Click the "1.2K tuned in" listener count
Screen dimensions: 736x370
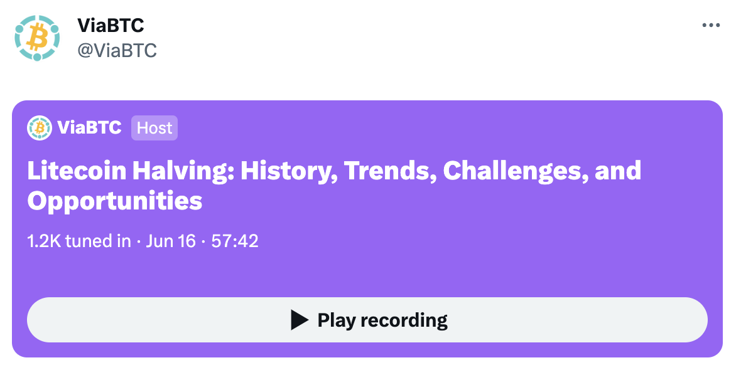[x=79, y=241]
